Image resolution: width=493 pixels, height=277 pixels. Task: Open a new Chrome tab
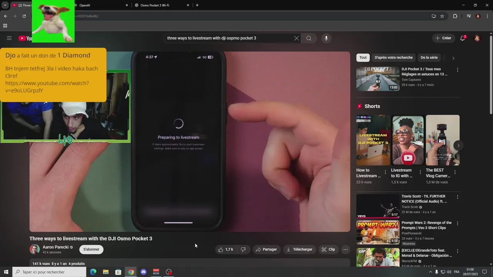(x=197, y=5)
